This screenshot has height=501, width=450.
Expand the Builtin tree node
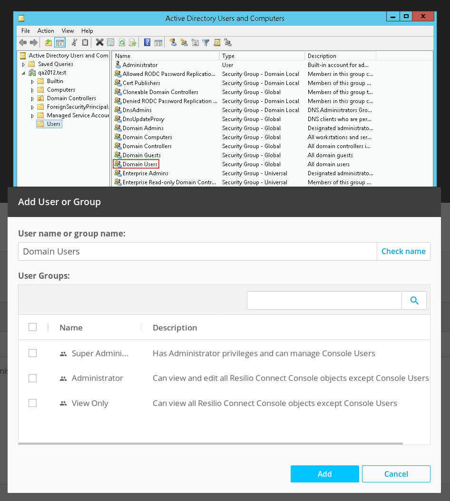point(33,81)
